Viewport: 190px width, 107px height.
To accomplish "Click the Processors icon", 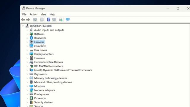I will tap(31, 98).
